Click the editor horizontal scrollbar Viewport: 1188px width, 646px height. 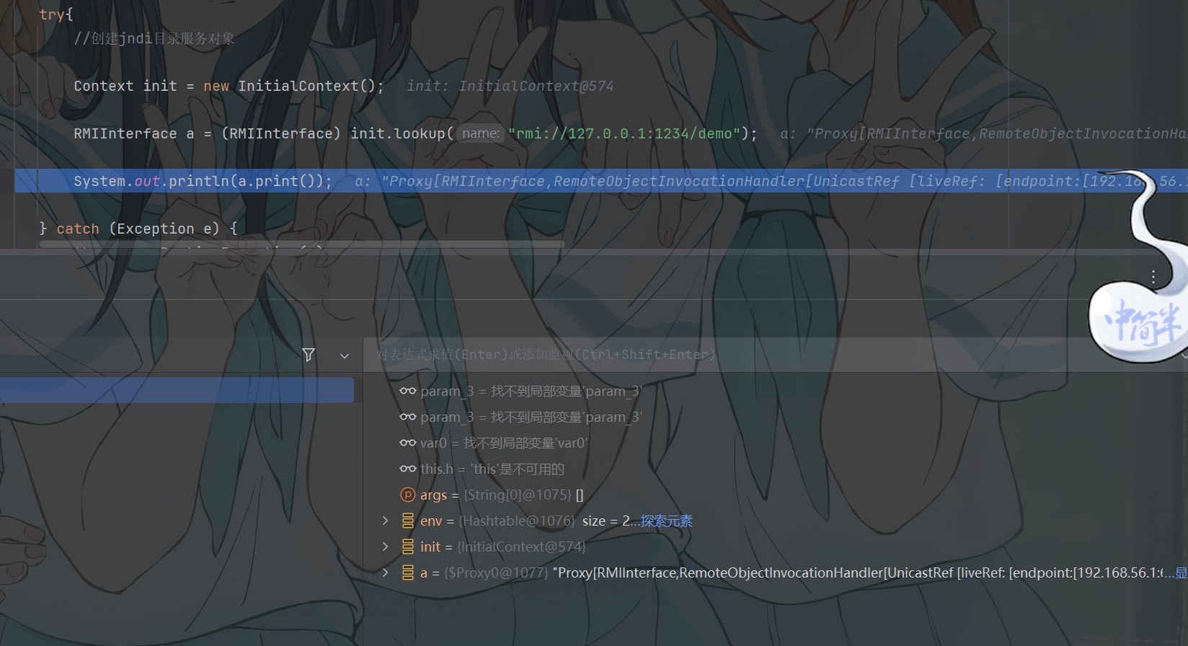pyautogui.click(x=303, y=244)
